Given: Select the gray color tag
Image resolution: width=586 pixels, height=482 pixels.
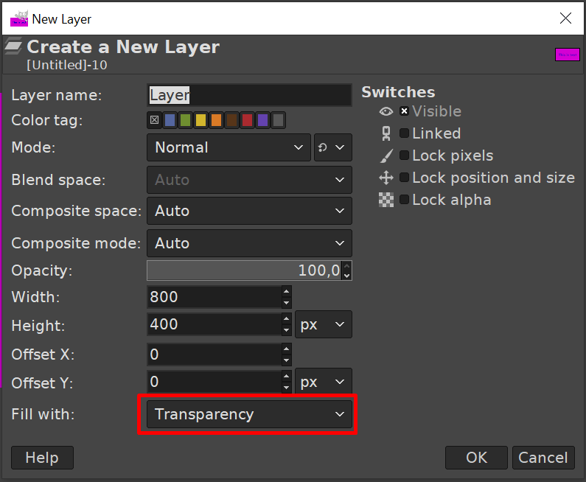Looking at the screenshot, I should pyautogui.click(x=279, y=120).
